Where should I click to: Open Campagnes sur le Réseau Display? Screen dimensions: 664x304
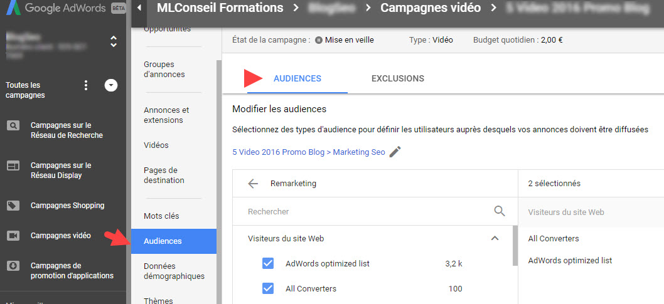pos(61,170)
